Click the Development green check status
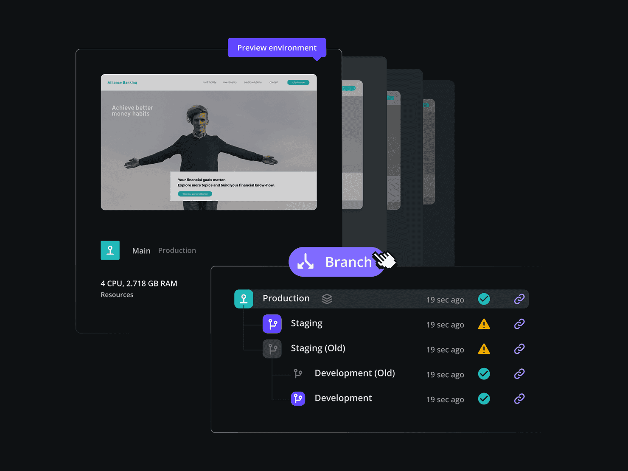The width and height of the screenshot is (628, 471). pos(484,399)
